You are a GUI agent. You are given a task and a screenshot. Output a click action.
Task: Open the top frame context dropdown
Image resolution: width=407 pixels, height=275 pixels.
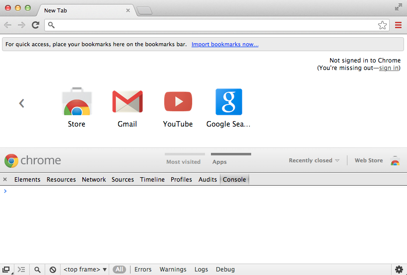point(85,270)
